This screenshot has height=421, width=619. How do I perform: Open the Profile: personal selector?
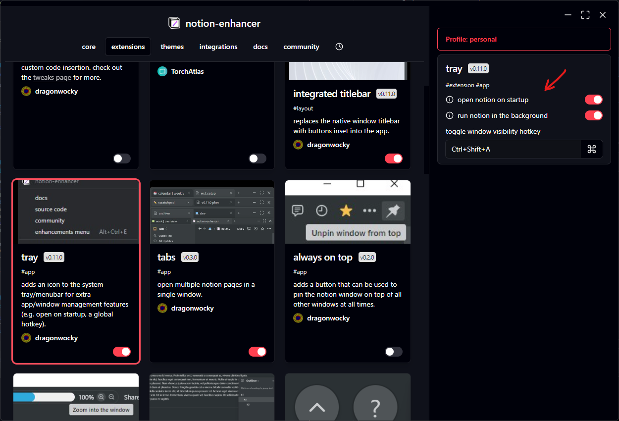pyautogui.click(x=524, y=39)
